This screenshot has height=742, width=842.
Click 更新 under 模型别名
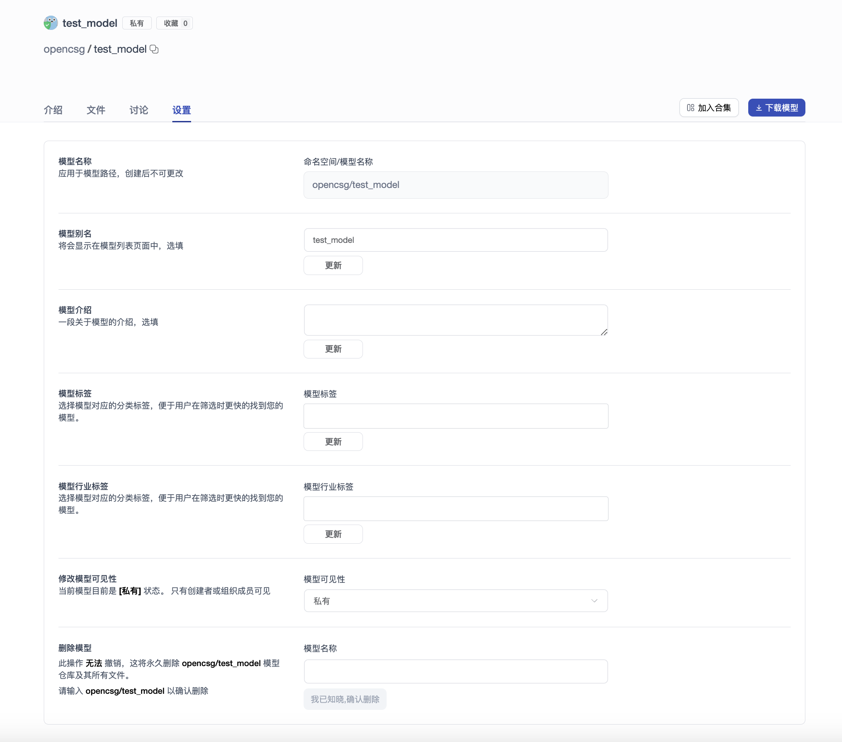333,265
